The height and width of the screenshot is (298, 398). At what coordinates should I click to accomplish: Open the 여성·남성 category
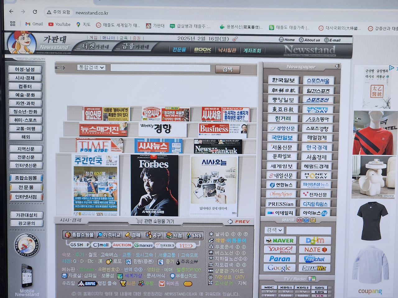click(x=25, y=69)
